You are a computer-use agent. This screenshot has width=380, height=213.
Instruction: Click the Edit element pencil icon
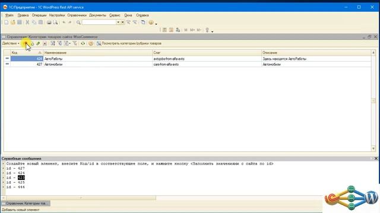click(38, 43)
